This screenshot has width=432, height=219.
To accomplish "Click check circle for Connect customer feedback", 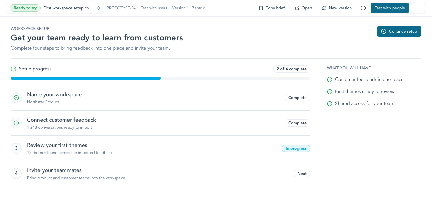I will 16,123.
